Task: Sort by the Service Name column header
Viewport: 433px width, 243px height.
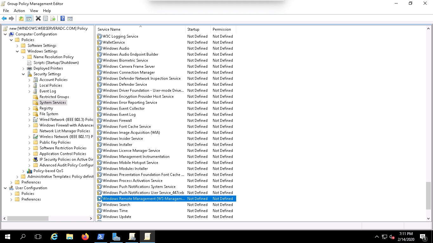Action: click(x=140, y=29)
